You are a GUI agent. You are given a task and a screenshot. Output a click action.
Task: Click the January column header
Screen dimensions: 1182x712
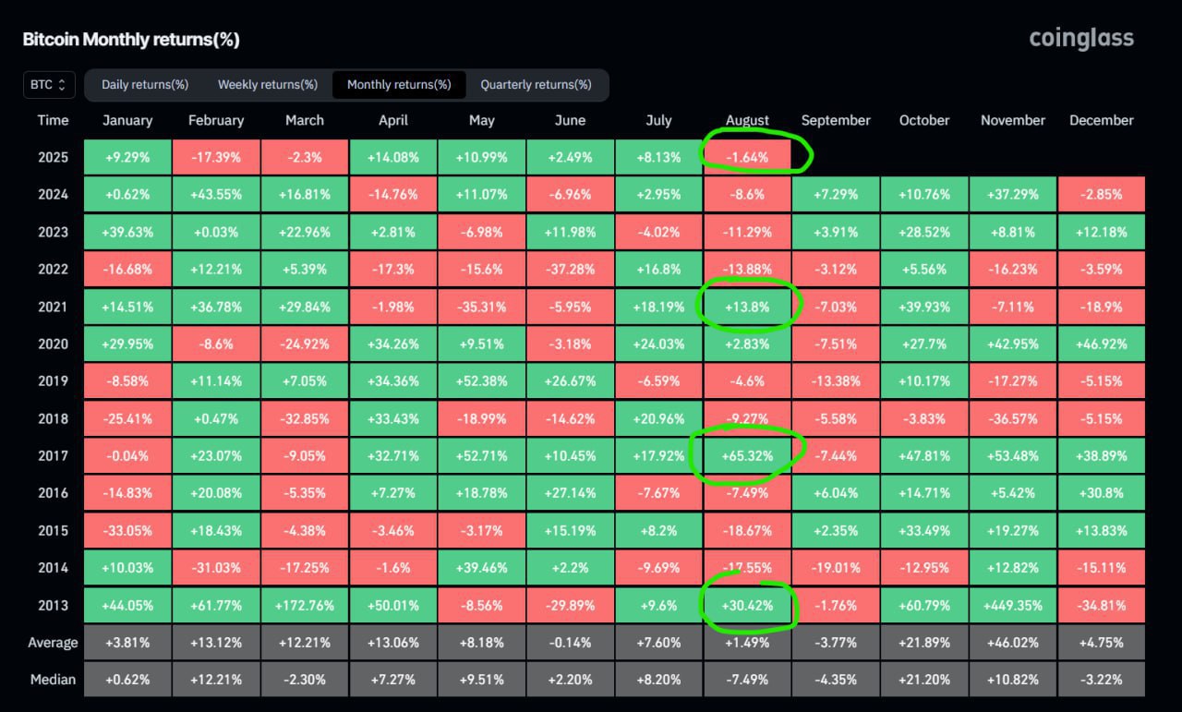tap(127, 120)
